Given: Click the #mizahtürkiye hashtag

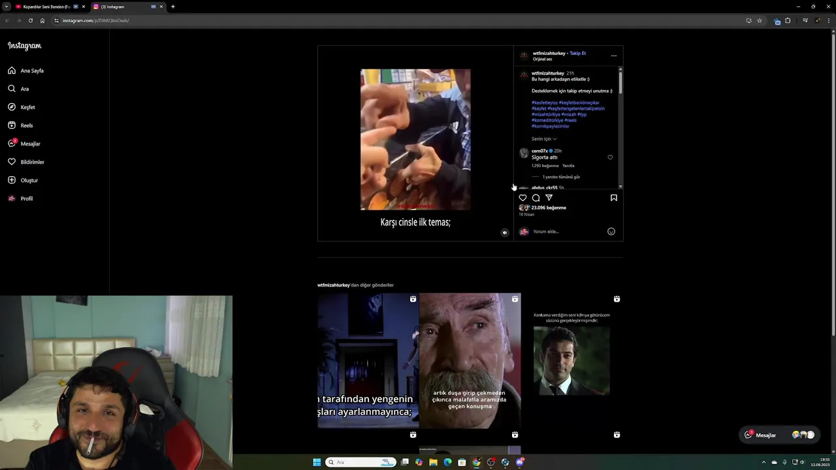Looking at the screenshot, I should [x=546, y=114].
